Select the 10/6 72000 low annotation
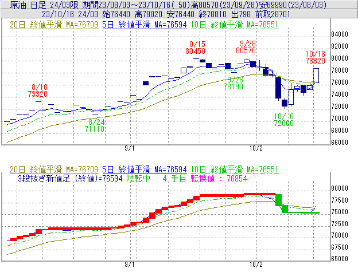Image resolution: width=358 pixels, height=272 pixels. tap(283, 120)
